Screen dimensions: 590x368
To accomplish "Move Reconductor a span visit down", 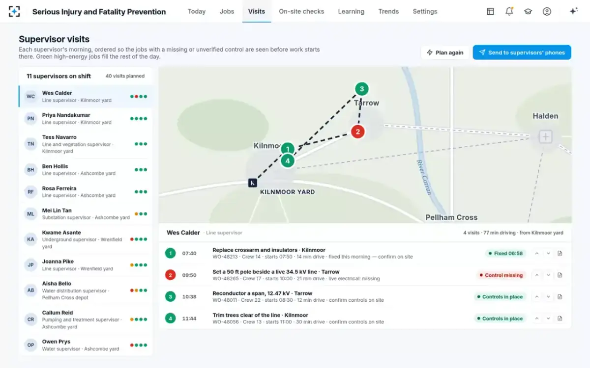I will pos(548,297).
